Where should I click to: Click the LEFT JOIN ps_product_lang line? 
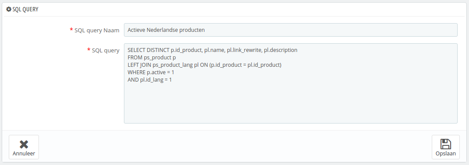[205, 65]
